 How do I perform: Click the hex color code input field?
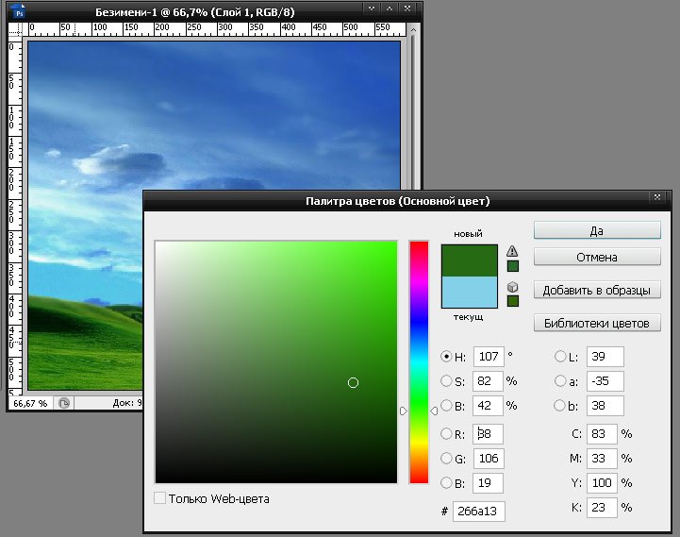[x=479, y=511]
